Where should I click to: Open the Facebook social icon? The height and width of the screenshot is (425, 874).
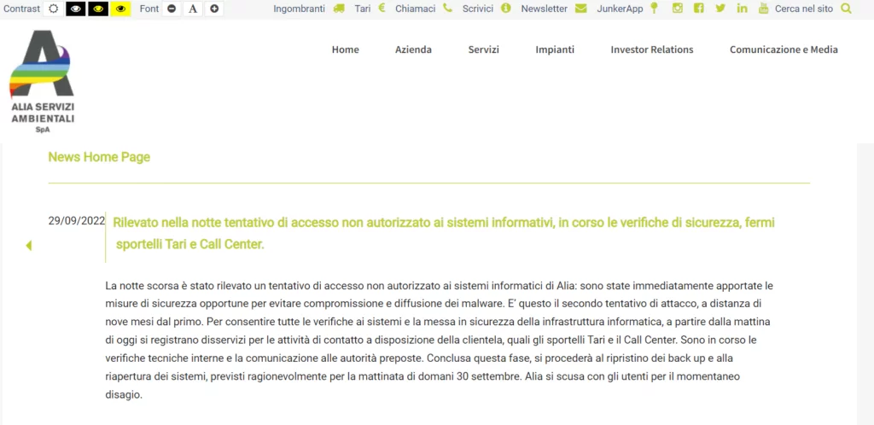699,9
